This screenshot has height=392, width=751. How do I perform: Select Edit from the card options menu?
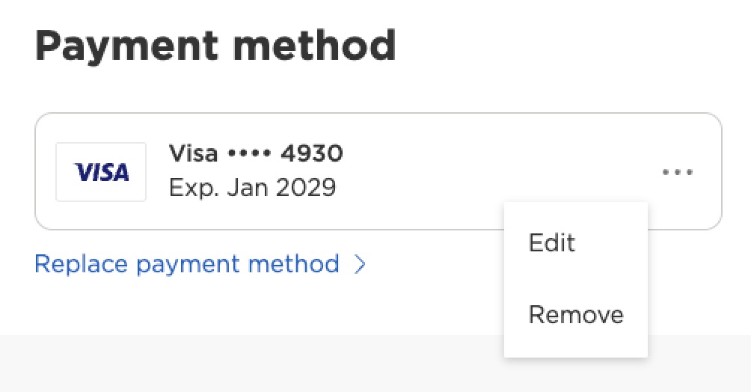click(551, 242)
